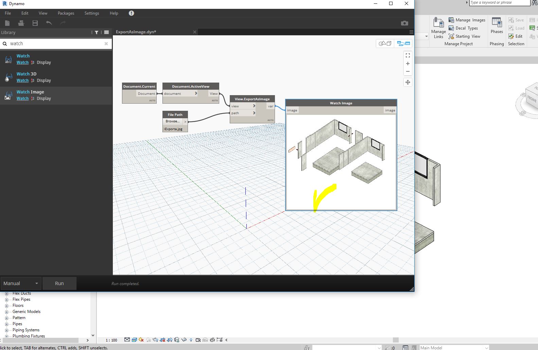Switch to background 3D preview navigation toggle
The image size is (538, 350).
click(385, 43)
